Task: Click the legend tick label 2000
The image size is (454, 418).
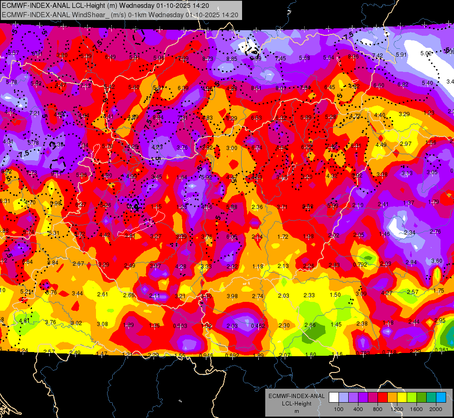Action: pos(436,409)
